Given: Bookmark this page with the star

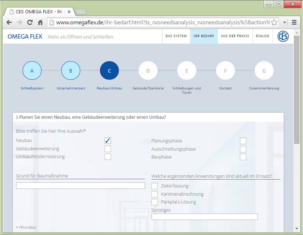Looking at the screenshot, I should [274, 23].
